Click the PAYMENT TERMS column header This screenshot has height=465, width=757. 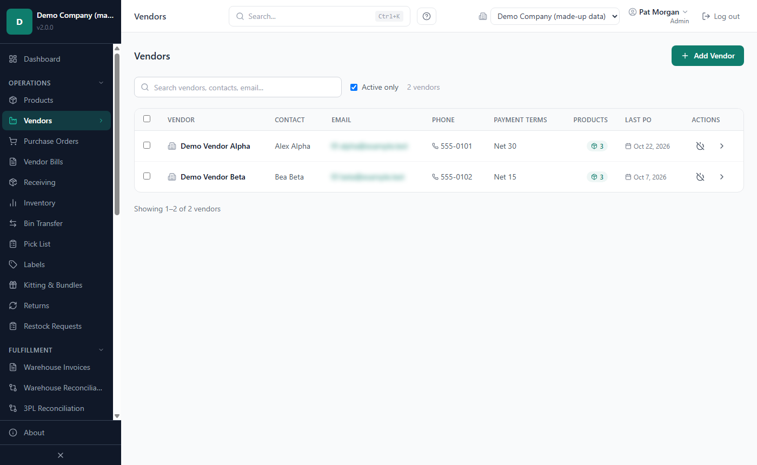tap(520, 120)
